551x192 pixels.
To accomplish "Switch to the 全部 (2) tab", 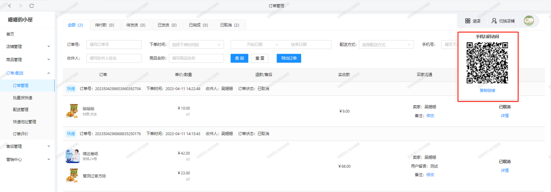I will point(75,25).
